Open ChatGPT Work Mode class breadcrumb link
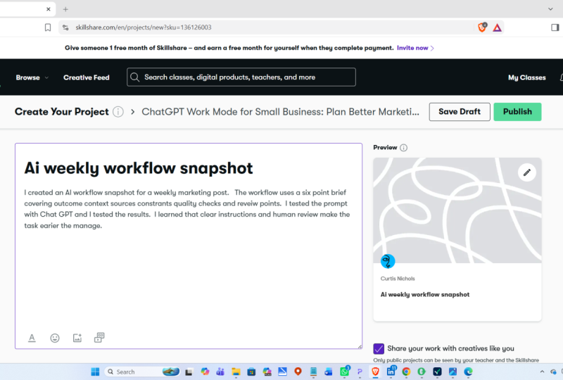This screenshot has height=380, width=563. [280, 112]
